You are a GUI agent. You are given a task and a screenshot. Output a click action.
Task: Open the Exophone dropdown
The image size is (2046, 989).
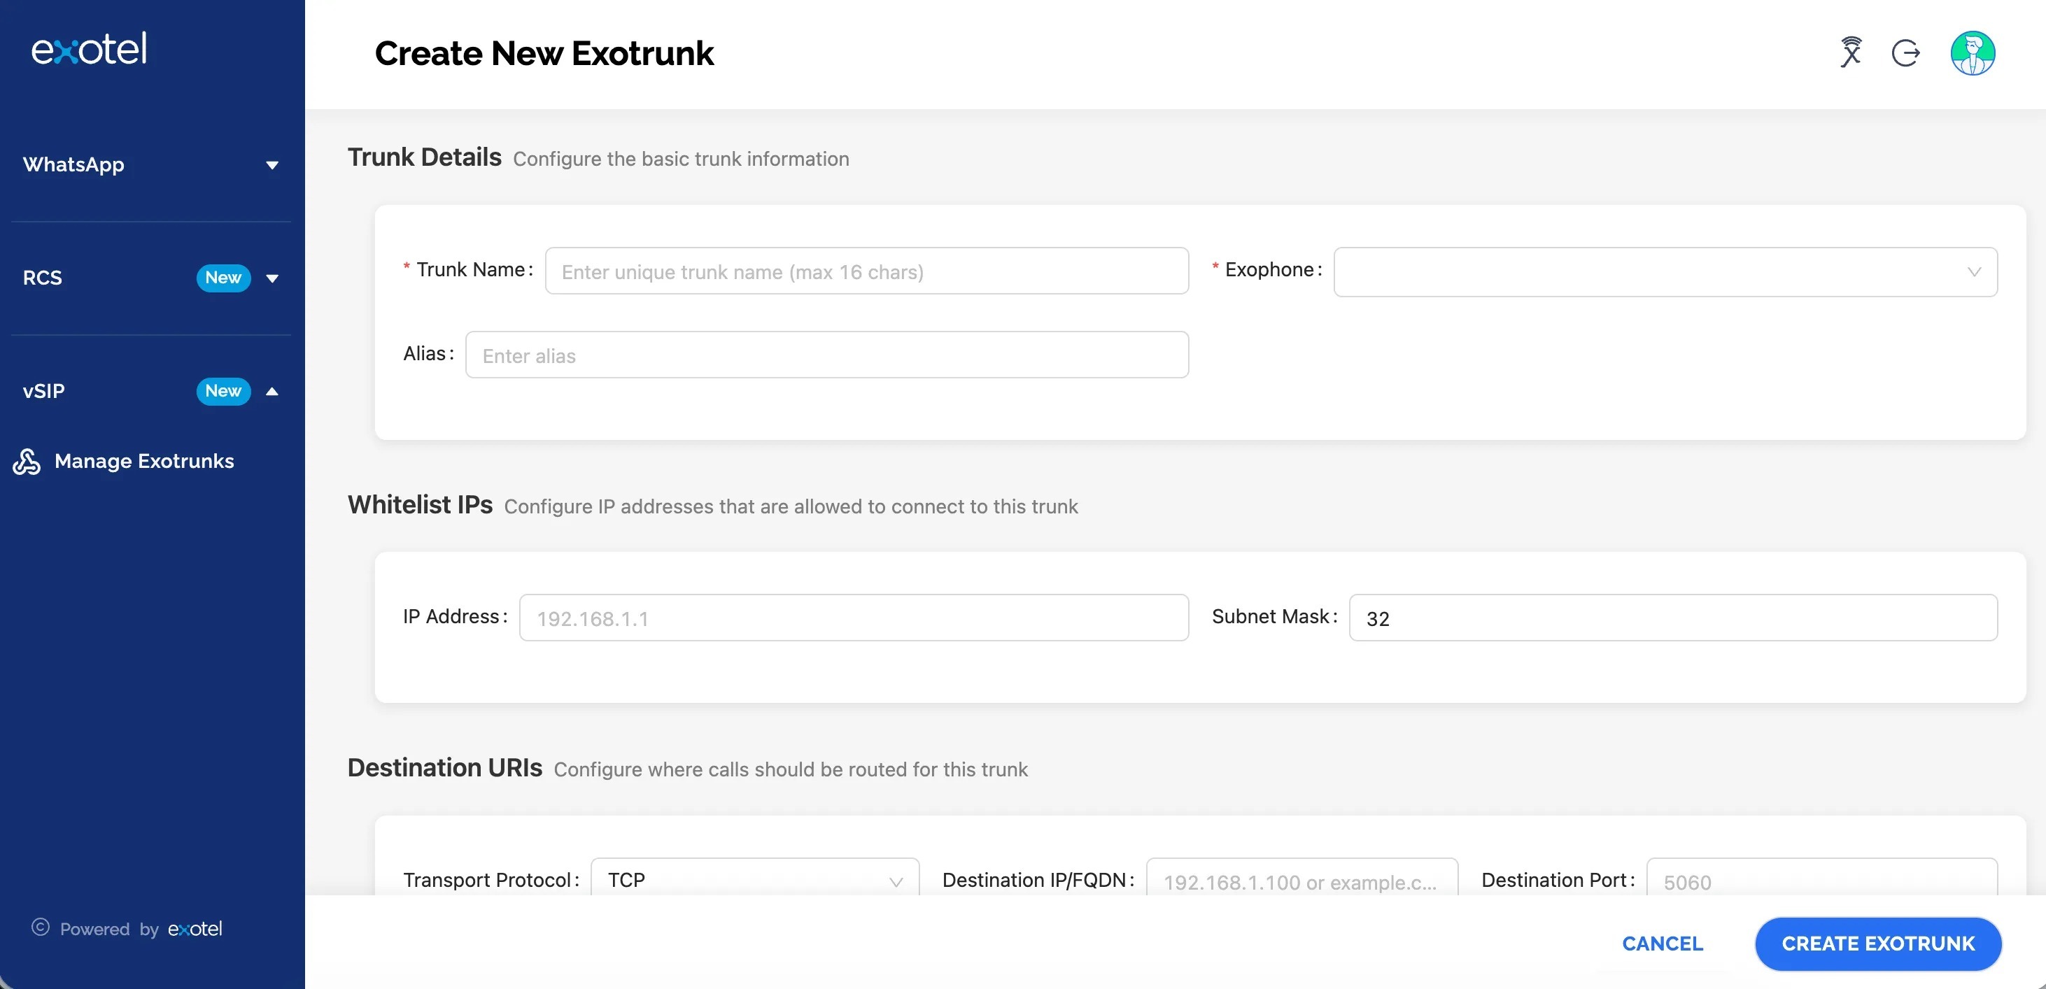click(x=1665, y=272)
